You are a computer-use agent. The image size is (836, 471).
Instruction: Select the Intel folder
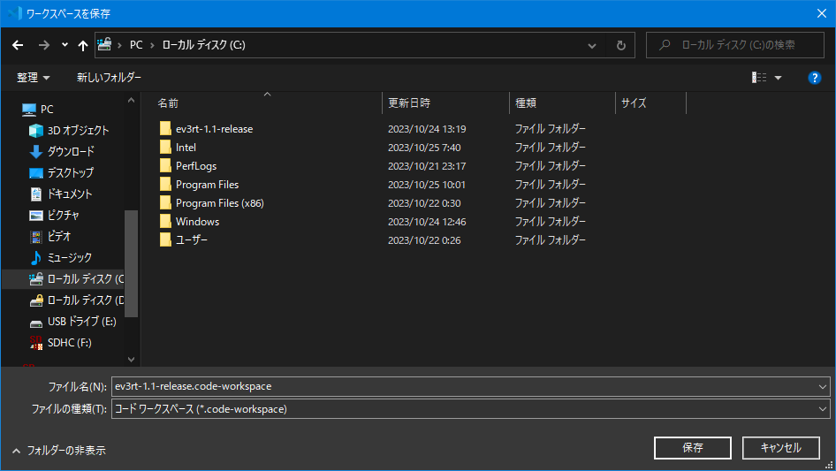click(x=186, y=148)
